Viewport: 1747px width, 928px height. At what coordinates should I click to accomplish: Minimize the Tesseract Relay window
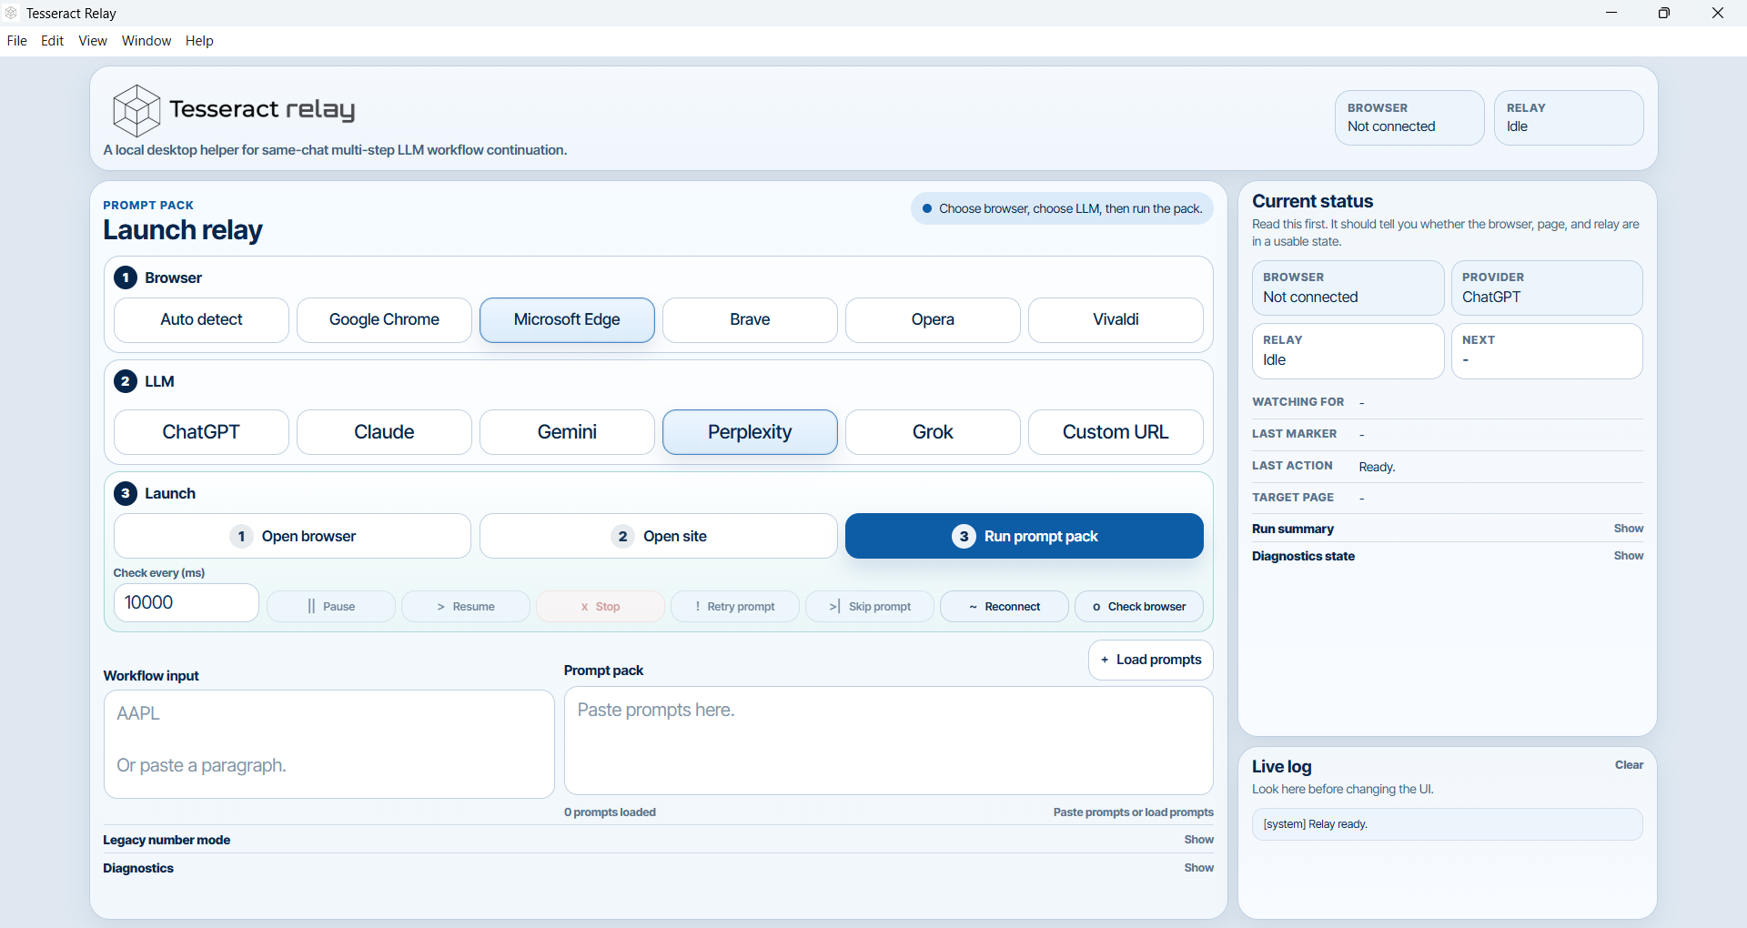(1611, 13)
